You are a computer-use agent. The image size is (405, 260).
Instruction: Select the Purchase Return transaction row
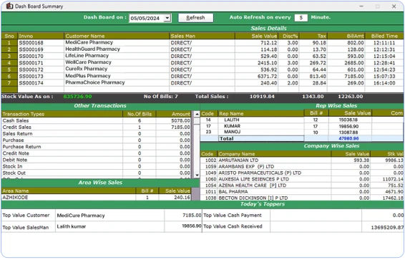click(96, 147)
